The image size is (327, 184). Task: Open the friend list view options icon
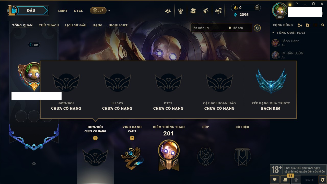[315, 25]
